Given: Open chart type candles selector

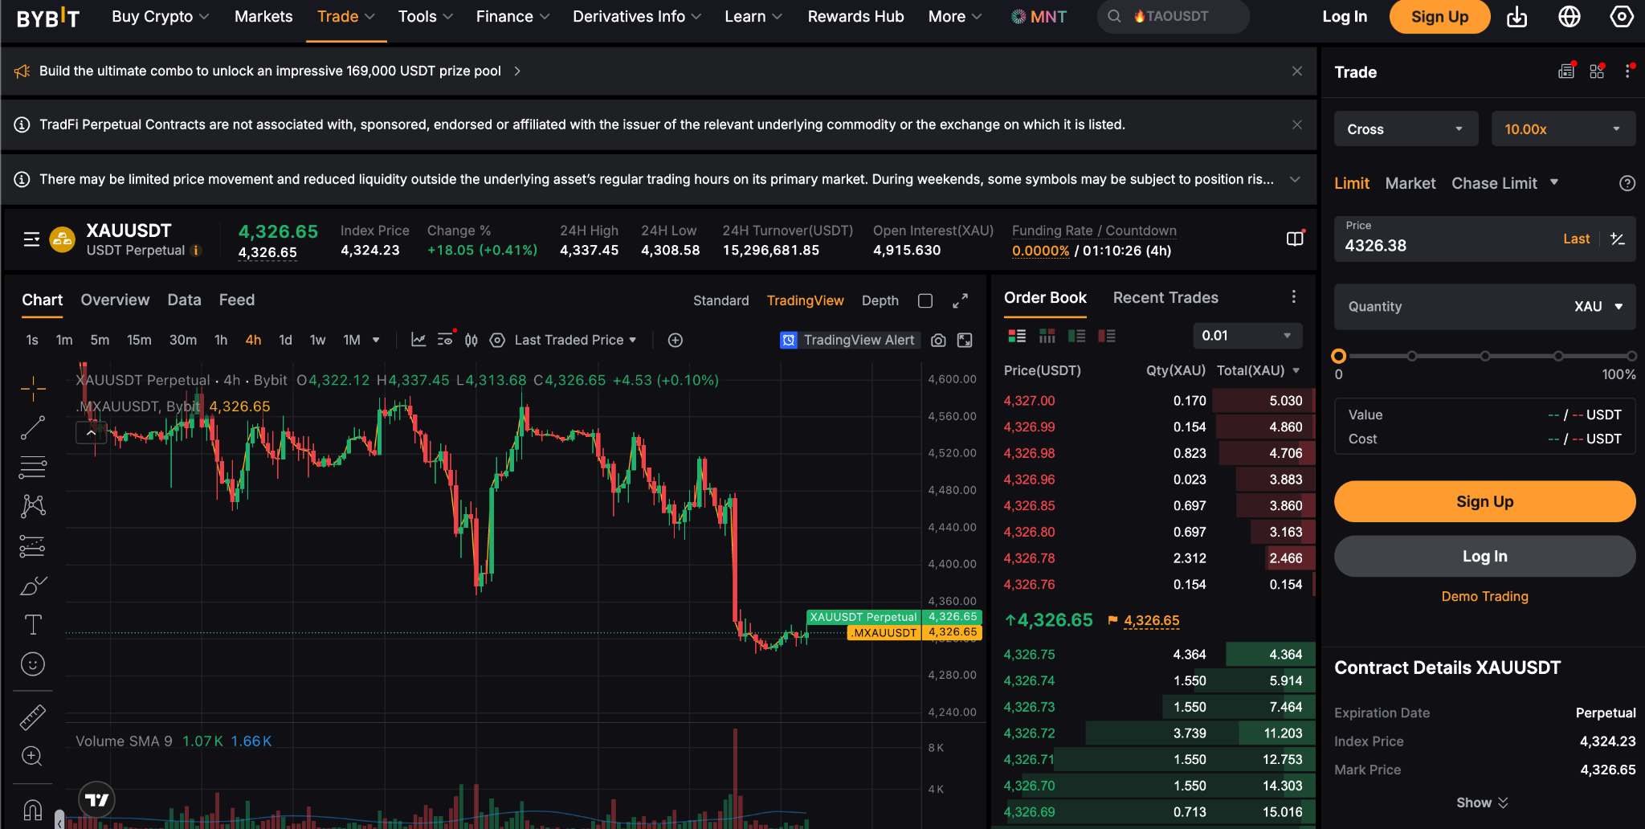Looking at the screenshot, I should pyautogui.click(x=471, y=340).
